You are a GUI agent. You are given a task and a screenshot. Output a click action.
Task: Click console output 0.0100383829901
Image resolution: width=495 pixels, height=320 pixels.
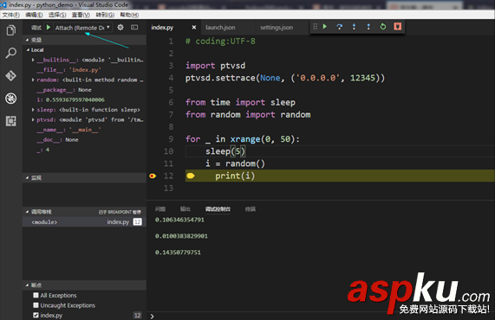pos(181,236)
